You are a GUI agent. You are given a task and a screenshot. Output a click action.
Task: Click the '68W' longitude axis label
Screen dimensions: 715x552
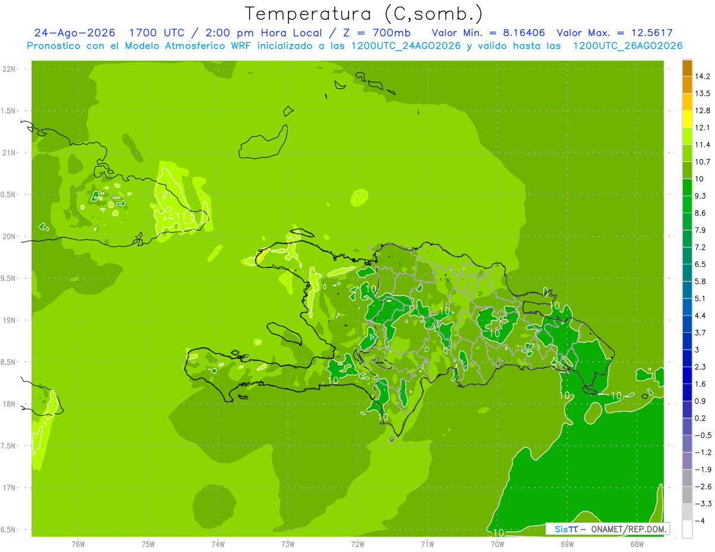[x=637, y=544]
